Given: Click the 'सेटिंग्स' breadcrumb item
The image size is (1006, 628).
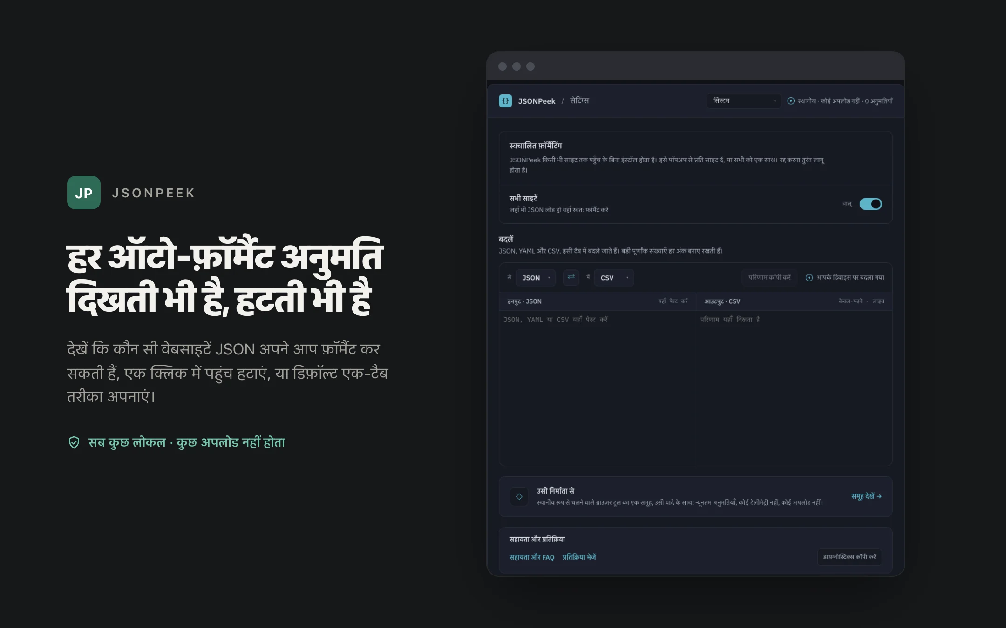Looking at the screenshot, I should tap(579, 101).
